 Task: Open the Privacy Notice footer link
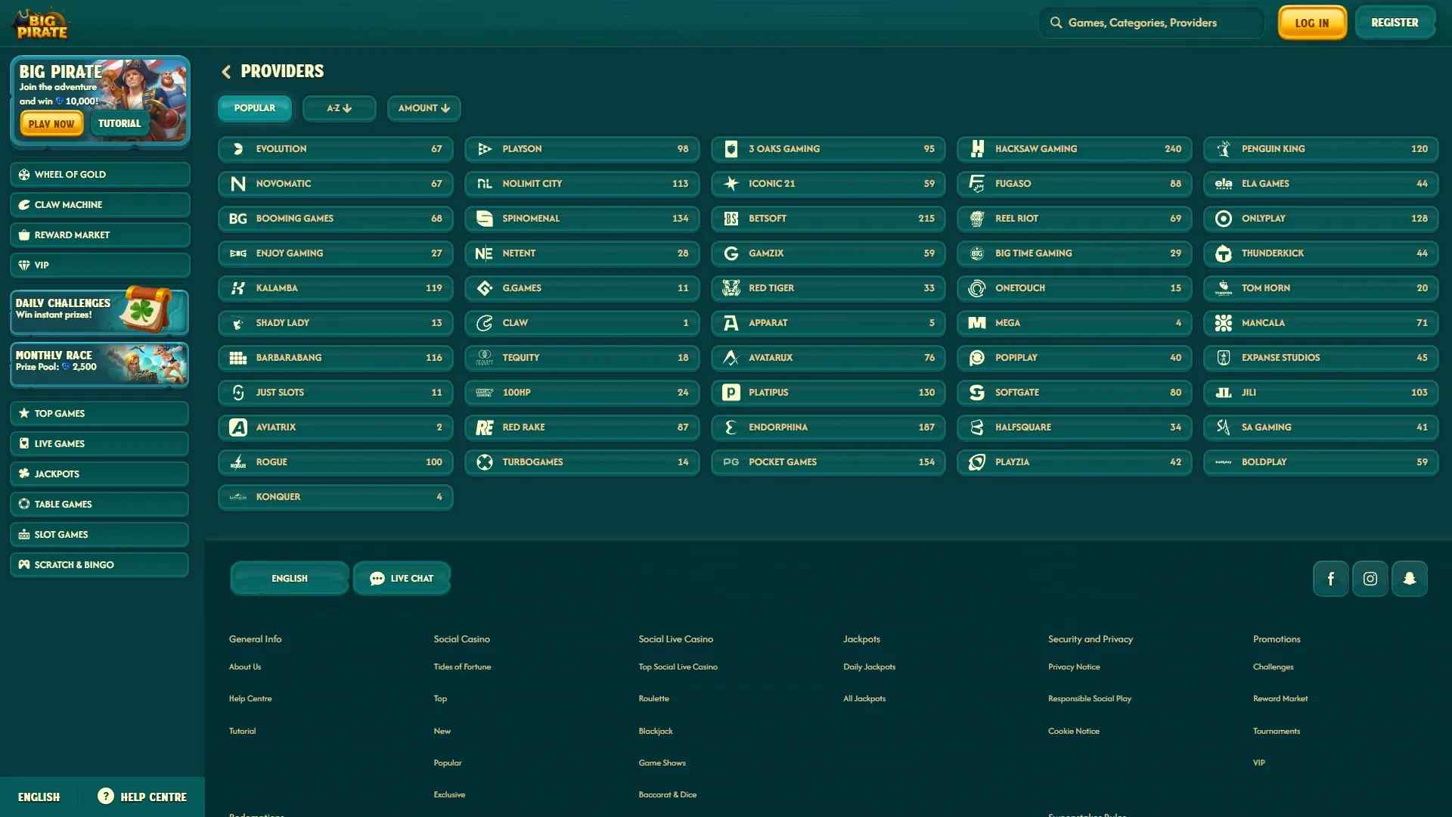point(1074,667)
